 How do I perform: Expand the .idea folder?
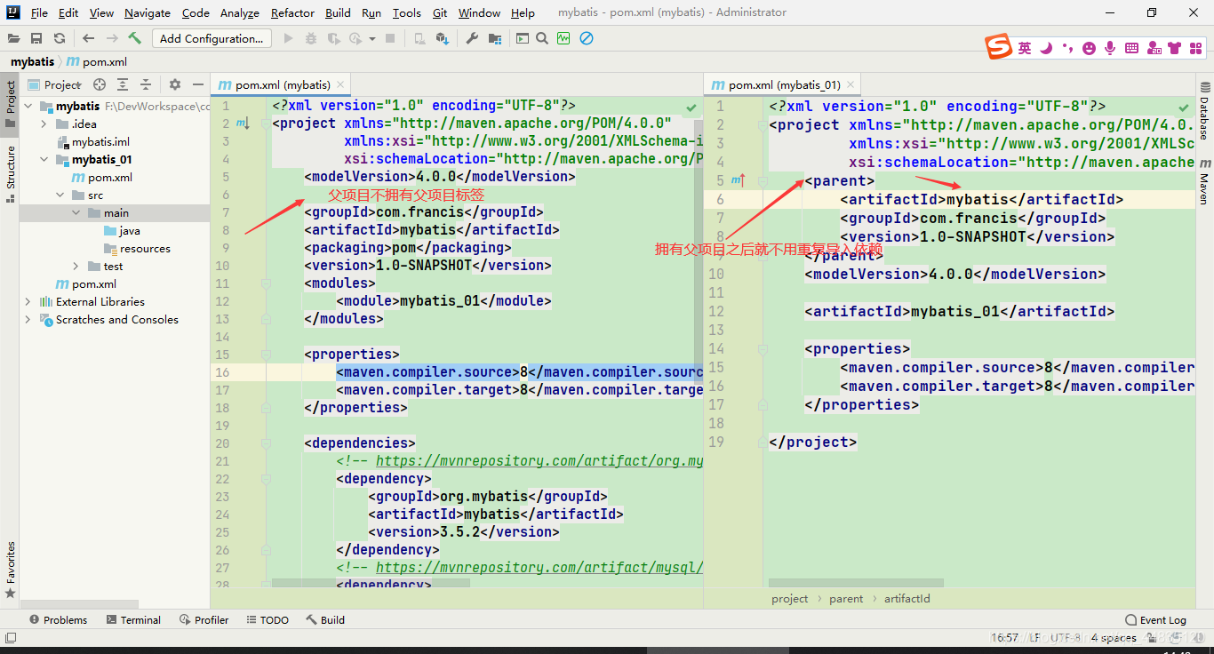click(x=44, y=124)
